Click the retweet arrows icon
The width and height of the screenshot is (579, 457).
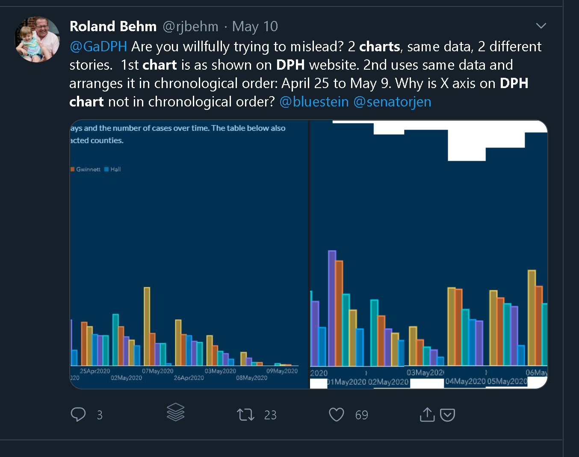pyautogui.click(x=245, y=414)
